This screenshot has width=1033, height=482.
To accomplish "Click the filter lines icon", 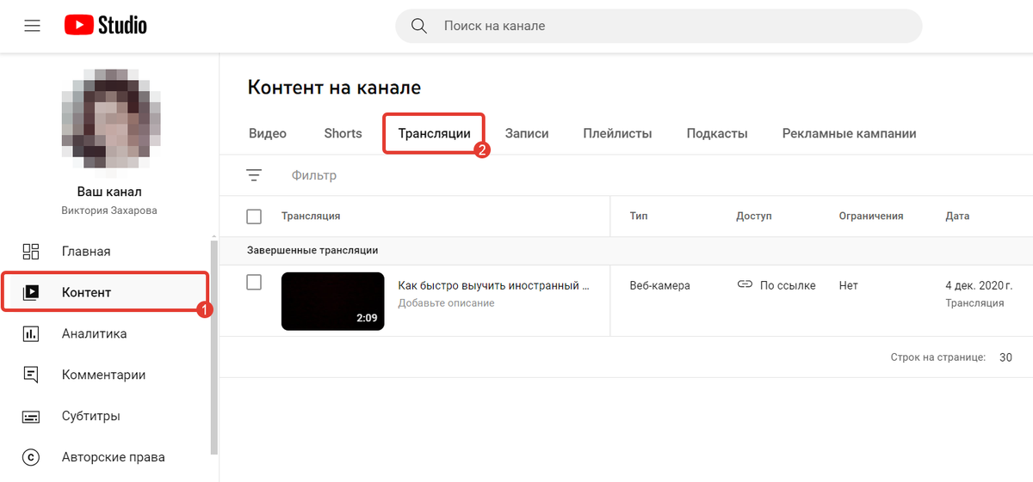I will tap(254, 175).
